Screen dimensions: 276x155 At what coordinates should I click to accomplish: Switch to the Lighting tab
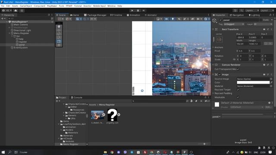(254, 15)
